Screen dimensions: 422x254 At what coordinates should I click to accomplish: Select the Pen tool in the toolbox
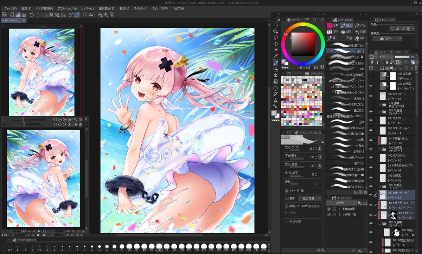276,63
